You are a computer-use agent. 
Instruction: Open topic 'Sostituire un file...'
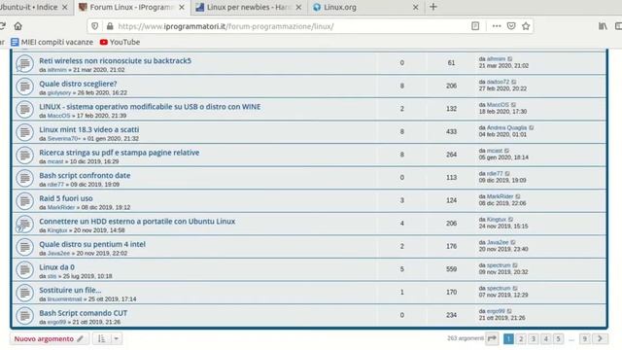70,291
